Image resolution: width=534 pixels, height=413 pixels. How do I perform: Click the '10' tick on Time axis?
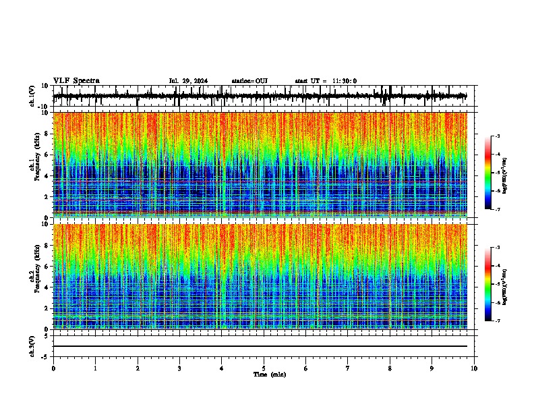point(474,368)
